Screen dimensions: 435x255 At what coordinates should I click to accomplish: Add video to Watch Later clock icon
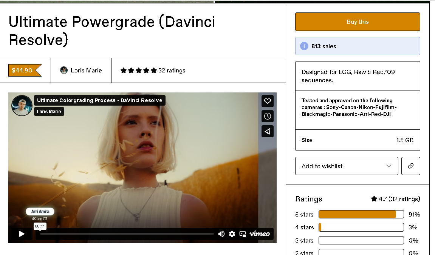coord(268,116)
